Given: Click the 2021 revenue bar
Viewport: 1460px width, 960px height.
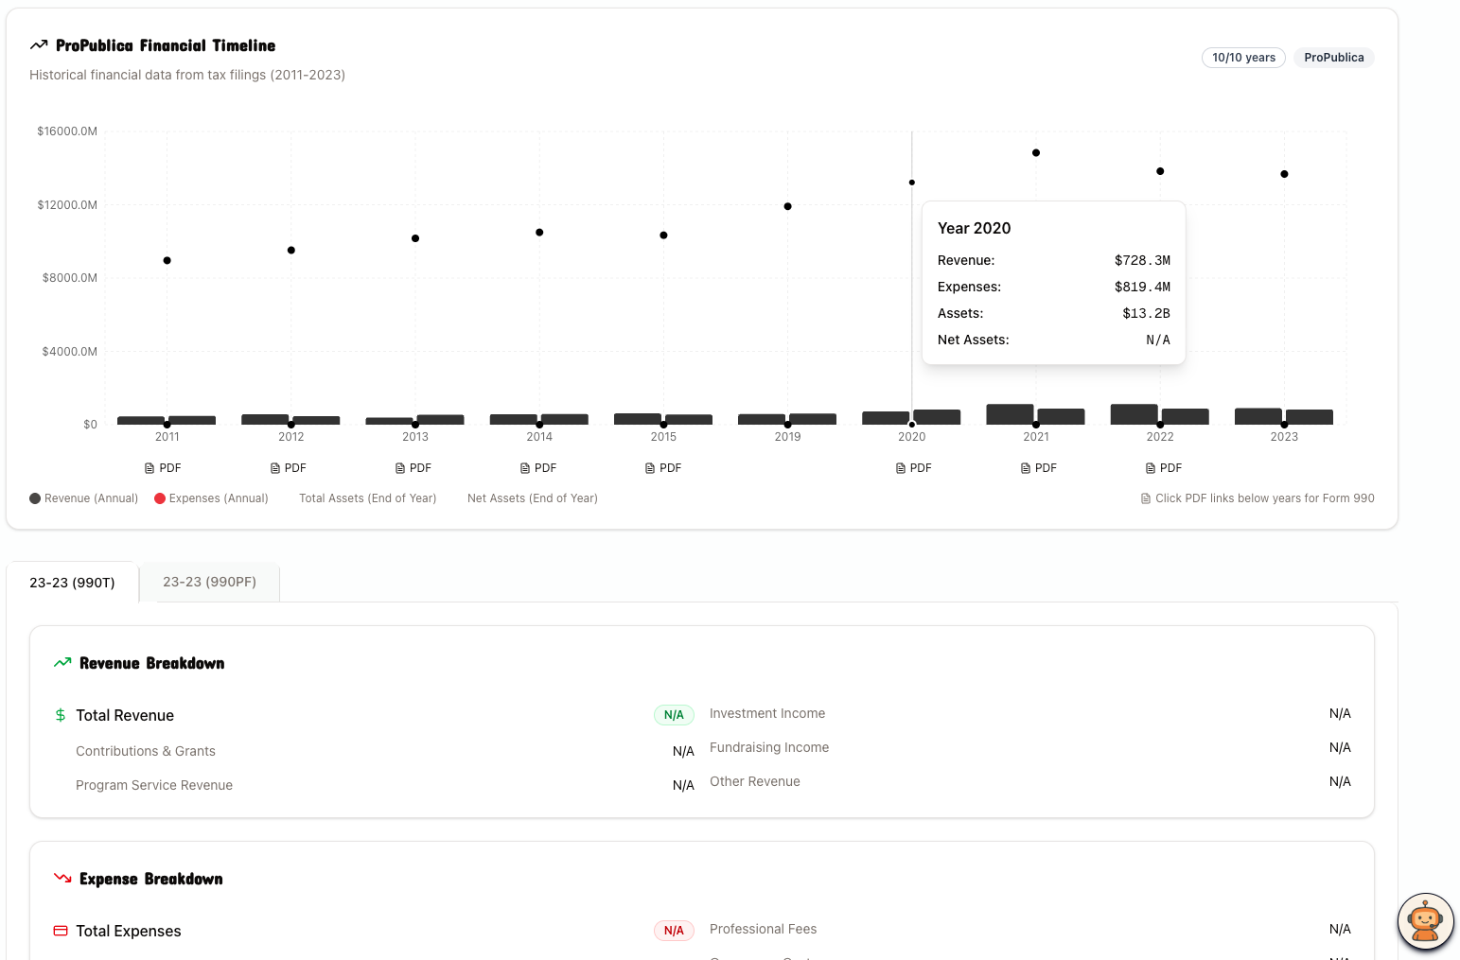Looking at the screenshot, I should click(x=1010, y=414).
